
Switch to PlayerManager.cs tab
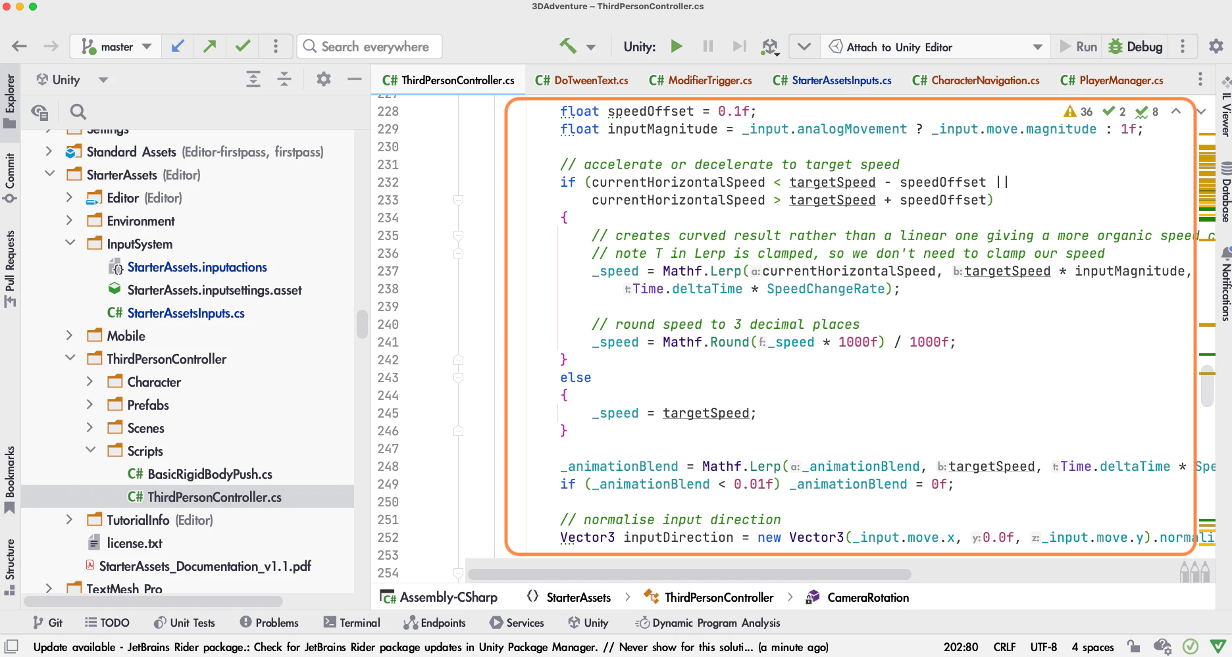pos(1112,80)
